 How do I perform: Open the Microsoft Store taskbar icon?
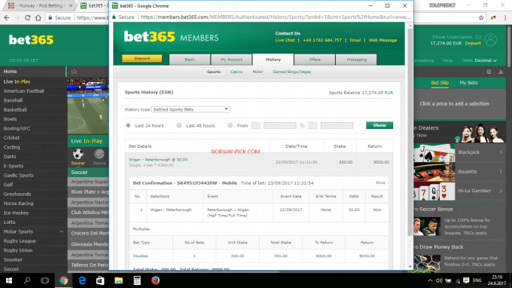pyautogui.click(x=100, y=280)
